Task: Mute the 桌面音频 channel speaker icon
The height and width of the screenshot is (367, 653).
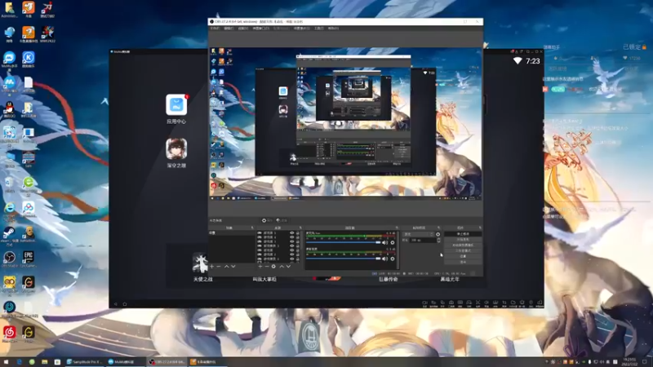Action: [x=384, y=259]
